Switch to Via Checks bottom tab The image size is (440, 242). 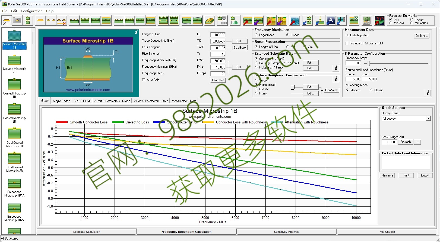387,232
